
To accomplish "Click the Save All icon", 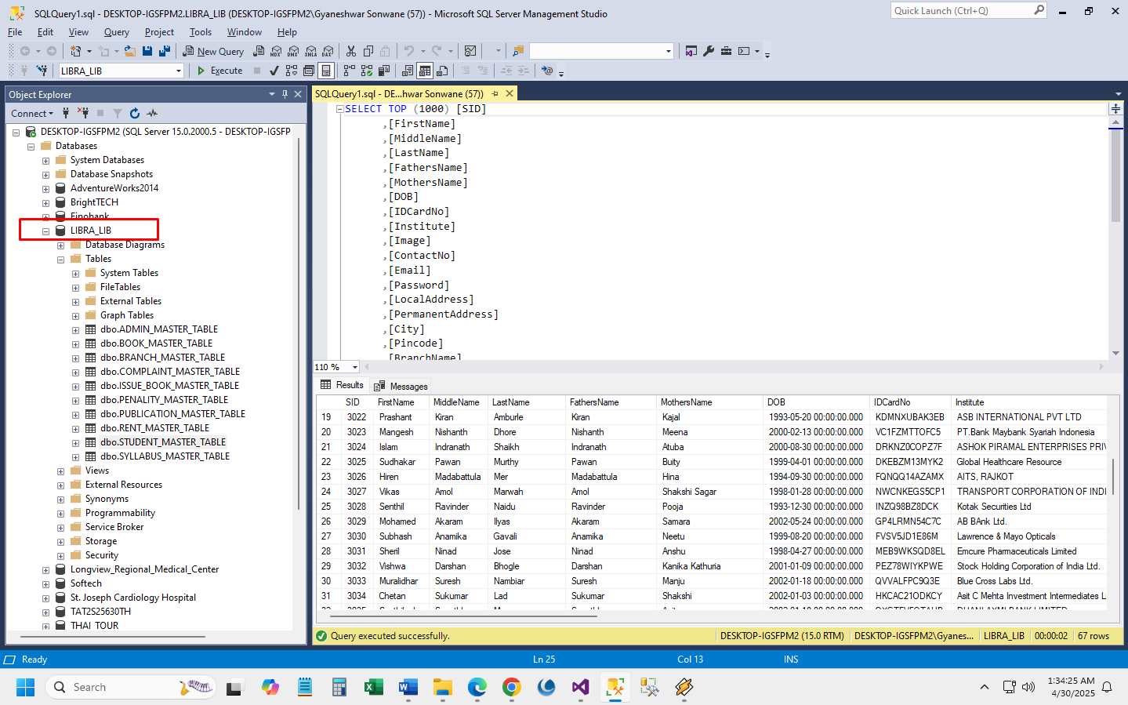I will coord(164,51).
